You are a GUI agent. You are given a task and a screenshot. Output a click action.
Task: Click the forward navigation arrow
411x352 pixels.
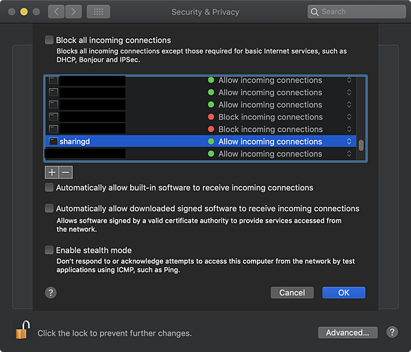point(73,12)
